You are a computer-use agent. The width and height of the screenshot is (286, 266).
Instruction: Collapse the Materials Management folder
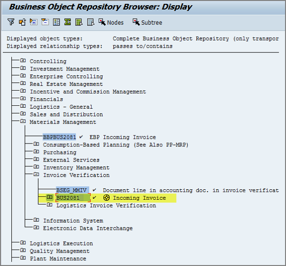(x=23, y=122)
